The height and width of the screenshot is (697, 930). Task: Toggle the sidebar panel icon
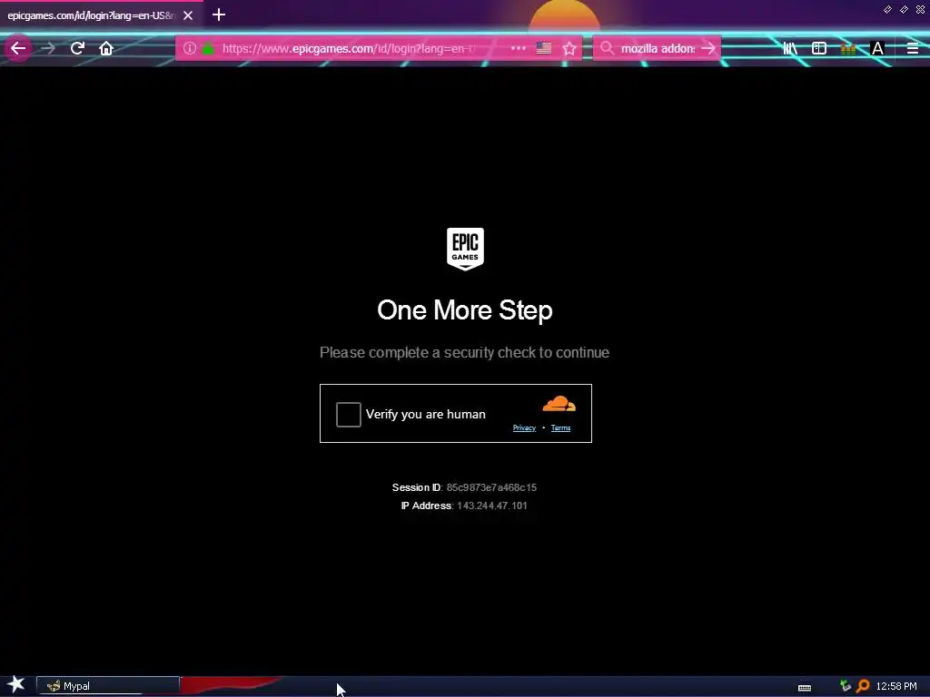[819, 49]
